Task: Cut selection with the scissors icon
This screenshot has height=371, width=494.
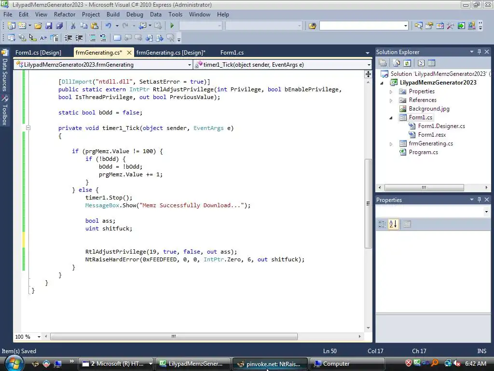Action: (x=73, y=26)
